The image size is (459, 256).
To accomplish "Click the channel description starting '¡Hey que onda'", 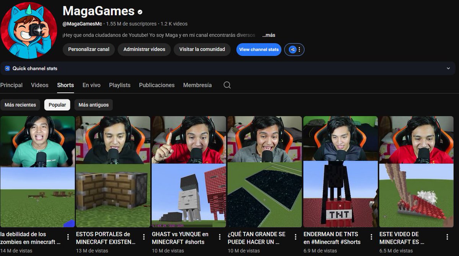I will [159, 35].
